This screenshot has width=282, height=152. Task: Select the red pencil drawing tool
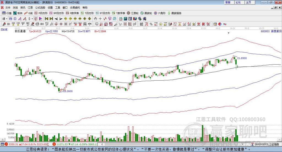pyautogui.click(x=4, y=24)
